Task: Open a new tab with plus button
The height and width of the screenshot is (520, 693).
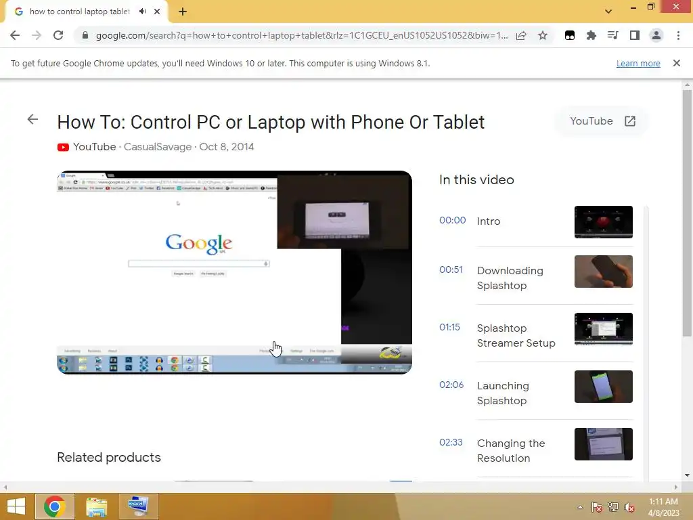Action: 183,12
